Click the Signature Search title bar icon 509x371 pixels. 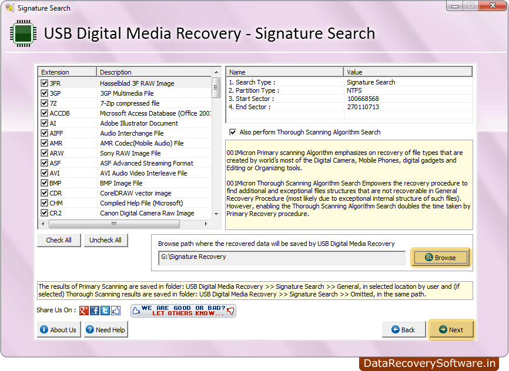click(x=10, y=8)
